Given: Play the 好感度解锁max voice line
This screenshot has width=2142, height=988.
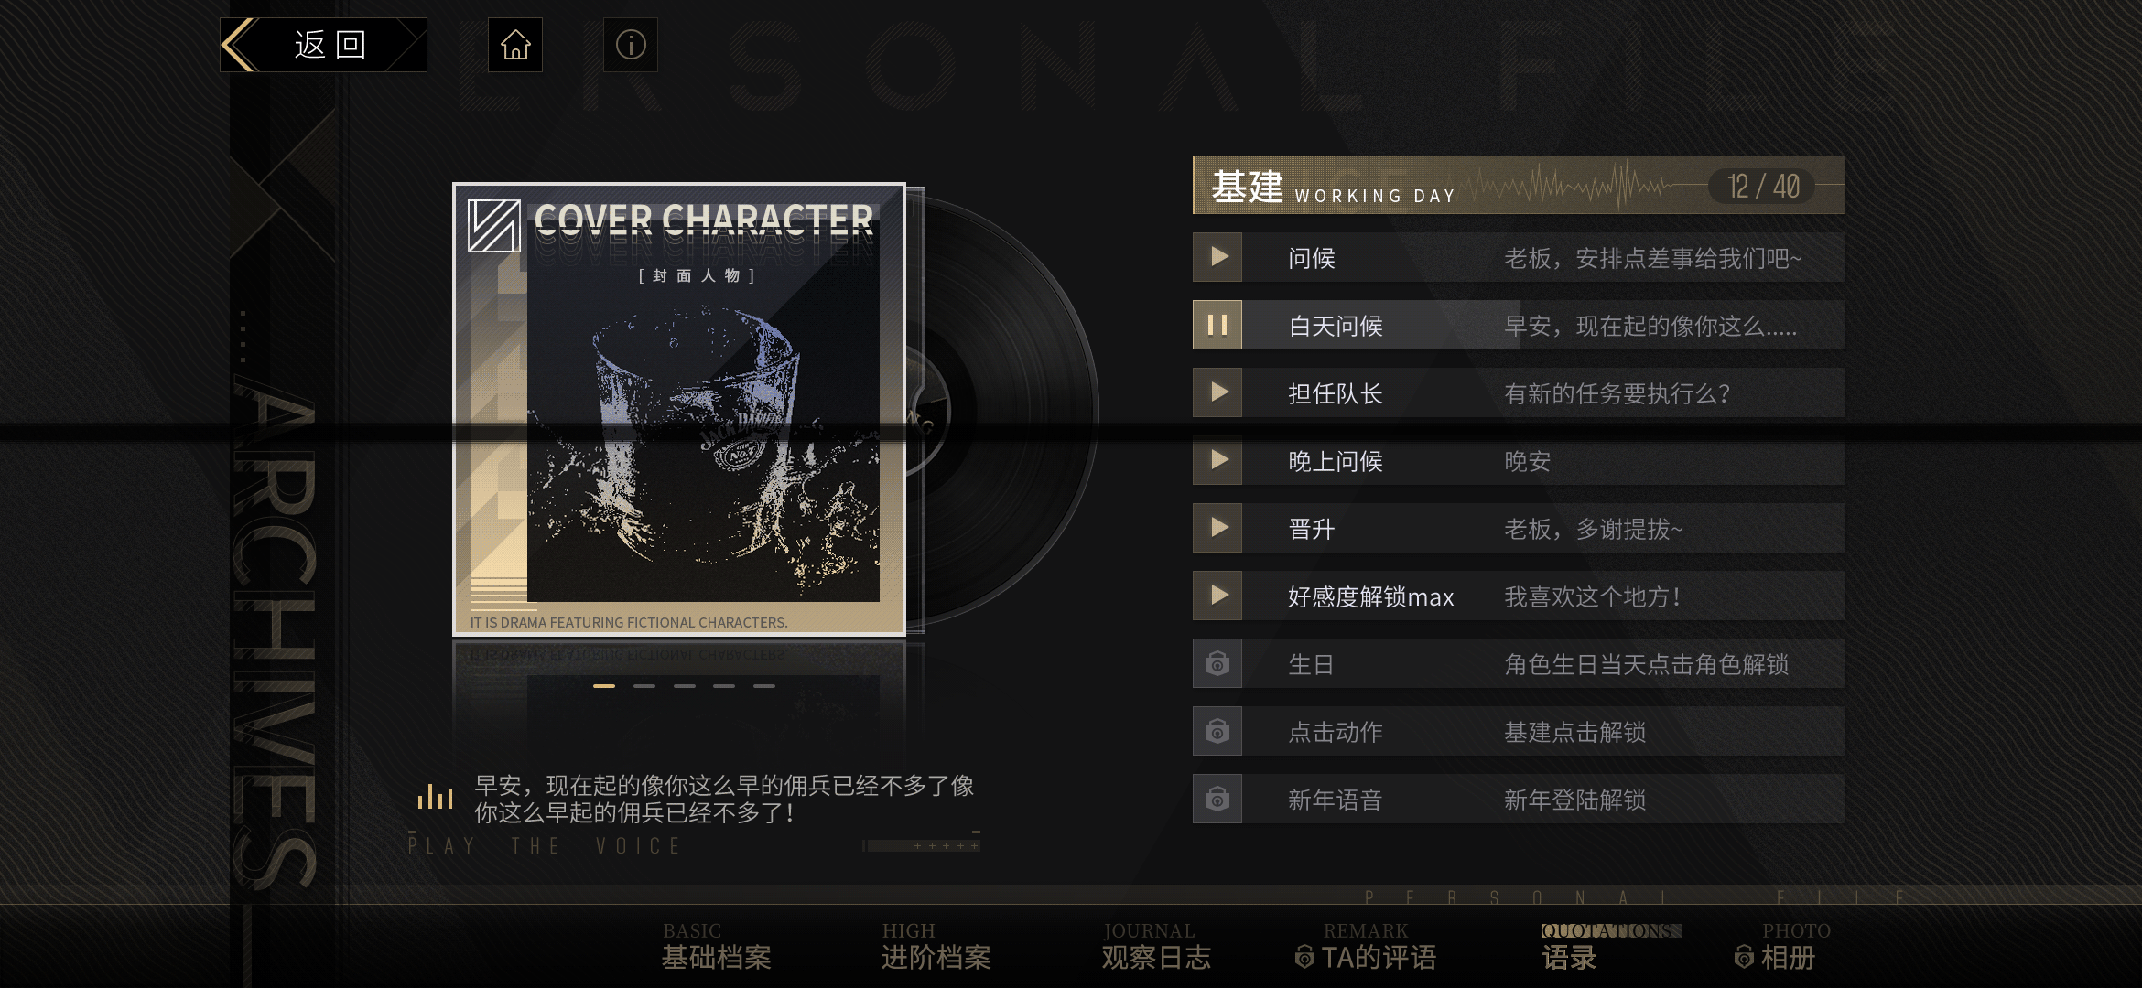Looking at the screenshot, I should 1217,596.
